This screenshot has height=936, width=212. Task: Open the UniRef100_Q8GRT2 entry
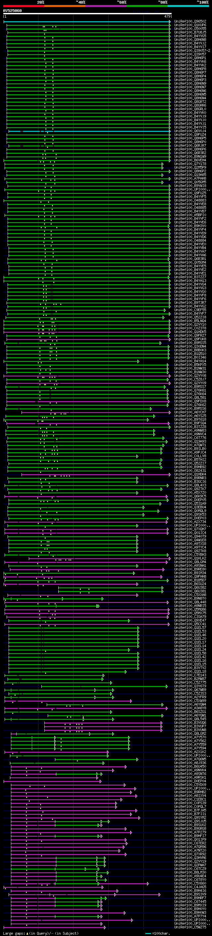coord(190,102)
